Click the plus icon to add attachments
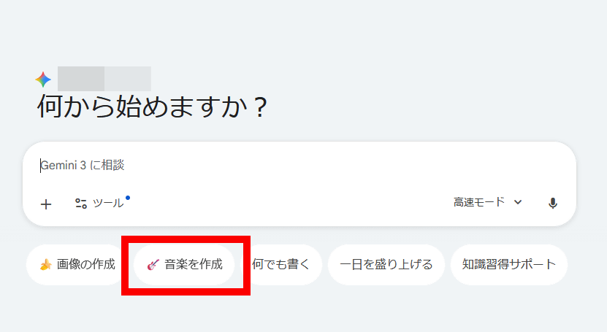607x332 pixels. [46, 204]
